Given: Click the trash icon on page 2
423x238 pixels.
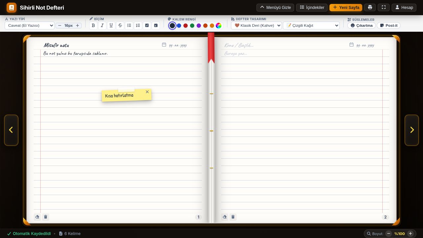Looking at the screenshot, I should coord(233,217).
